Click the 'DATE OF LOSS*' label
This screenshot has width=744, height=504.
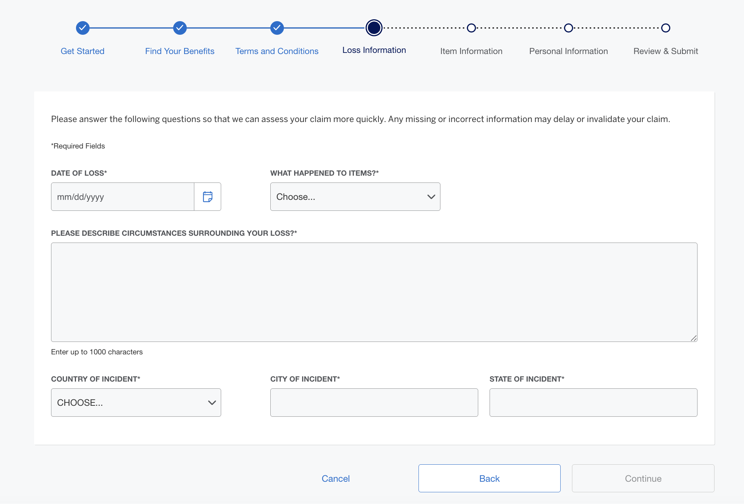click(79, 173)
